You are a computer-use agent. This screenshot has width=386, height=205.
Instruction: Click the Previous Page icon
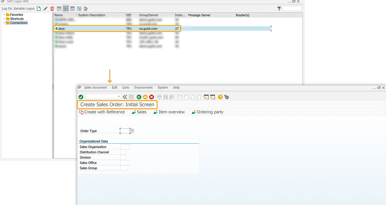(186, 97)
